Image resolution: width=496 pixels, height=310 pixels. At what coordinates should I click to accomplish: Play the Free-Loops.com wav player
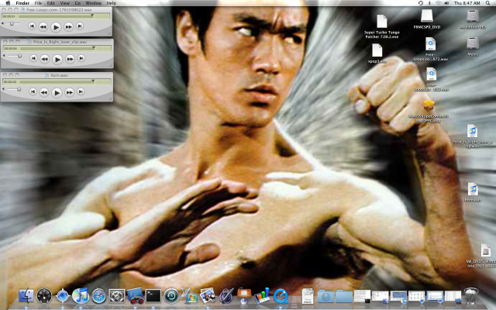pyautogui.click(x=56, y=27)
